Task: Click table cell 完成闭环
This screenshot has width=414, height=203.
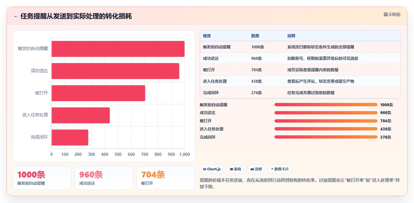Action: 211,93
